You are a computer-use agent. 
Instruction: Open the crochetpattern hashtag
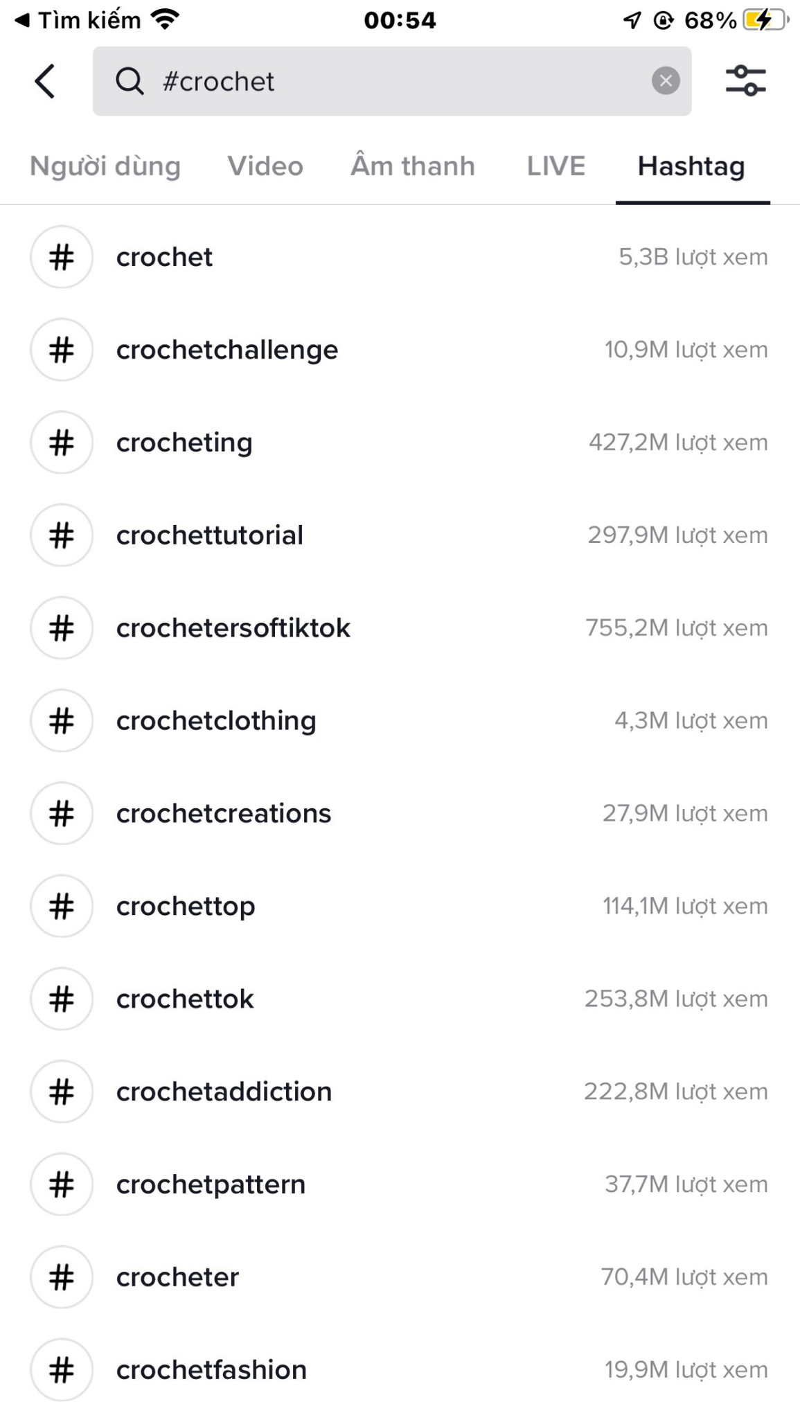pyautogui.click(x=400, y=1184)
